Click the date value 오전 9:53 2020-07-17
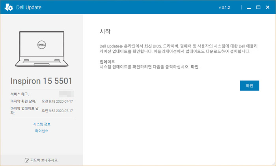 [57, 111]
